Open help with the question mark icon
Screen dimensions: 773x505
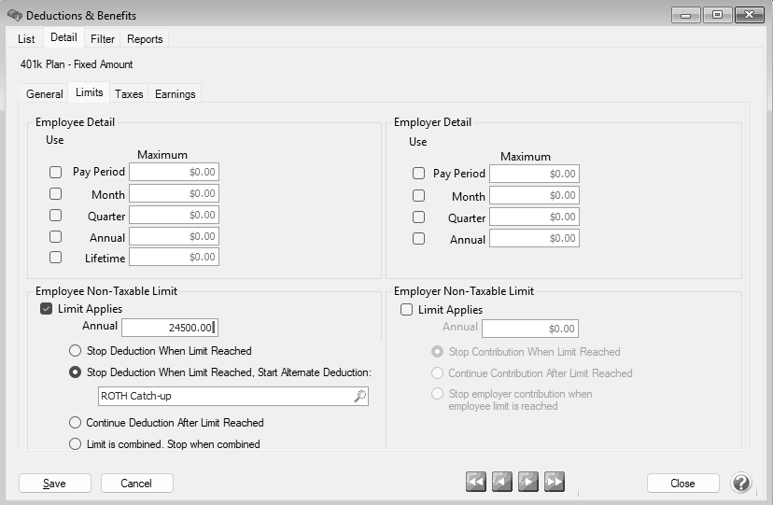(741, 483)
